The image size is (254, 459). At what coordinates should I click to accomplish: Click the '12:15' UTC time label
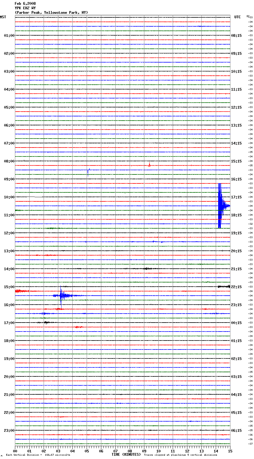(x=236, y=107)
